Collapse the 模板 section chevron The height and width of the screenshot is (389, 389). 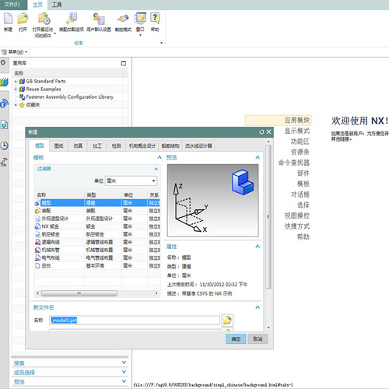click(159, 157)
